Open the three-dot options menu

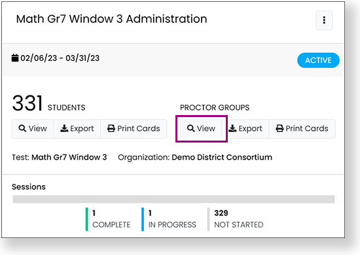click(324, 20)
